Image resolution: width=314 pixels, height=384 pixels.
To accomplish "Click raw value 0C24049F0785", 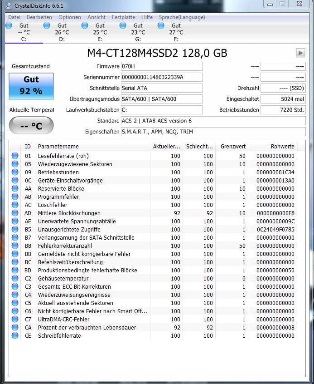I will [275, 230].
